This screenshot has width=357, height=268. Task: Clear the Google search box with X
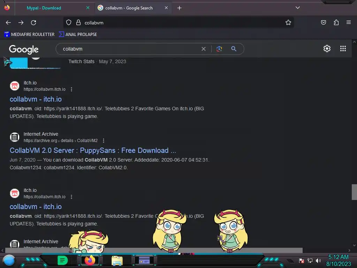(x=204, y=49)
